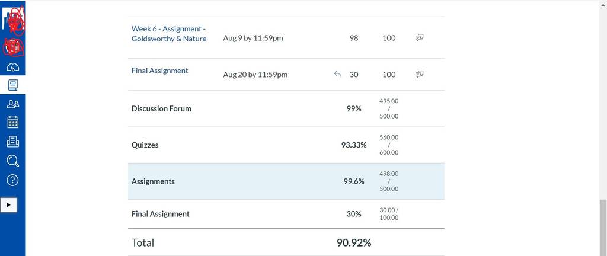Open the Inbox icon in sidebar
This screenshot has width=607, height=256.
(13, 142)
